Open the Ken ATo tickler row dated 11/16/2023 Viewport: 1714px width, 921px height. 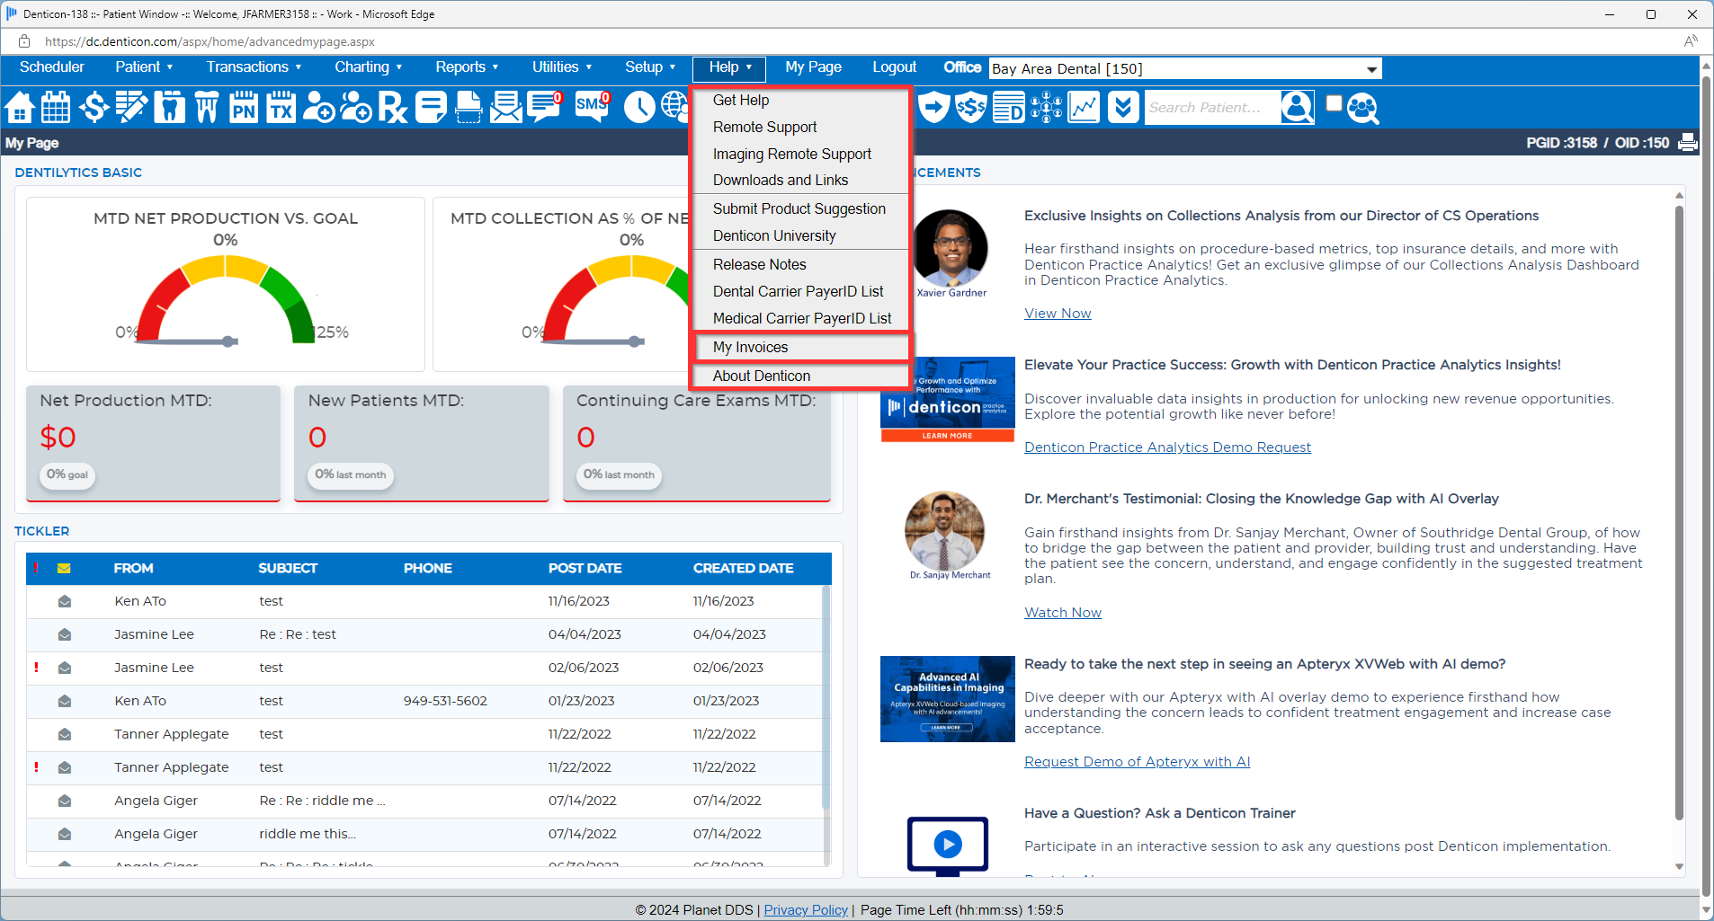point(424,601)
